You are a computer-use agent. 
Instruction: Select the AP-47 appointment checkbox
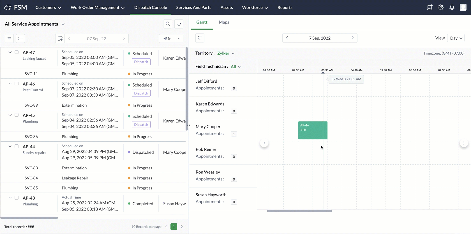tap(17, 52)
